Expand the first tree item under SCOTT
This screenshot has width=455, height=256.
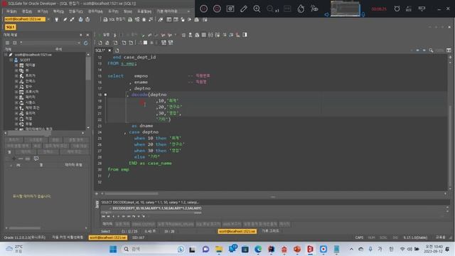coord(16,65)
